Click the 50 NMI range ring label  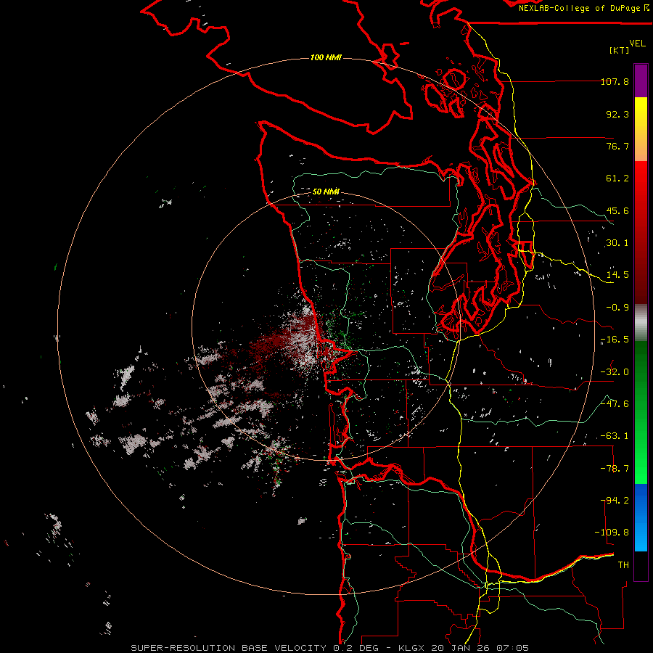(x=326, y=192)
